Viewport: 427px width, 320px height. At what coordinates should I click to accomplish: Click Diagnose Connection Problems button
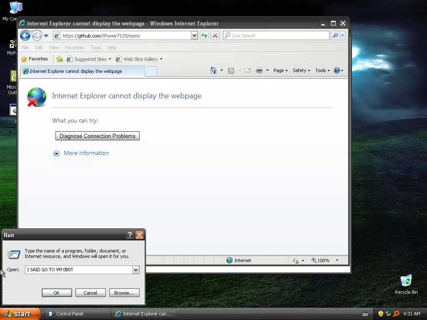[x=98, y=136]
